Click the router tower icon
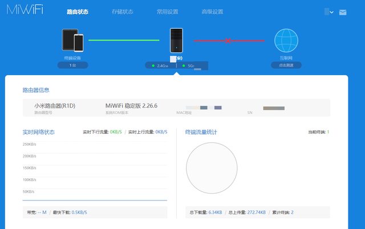Image resolution: width=365 pixels, height=229 pixels. click(x=176, y=40)
